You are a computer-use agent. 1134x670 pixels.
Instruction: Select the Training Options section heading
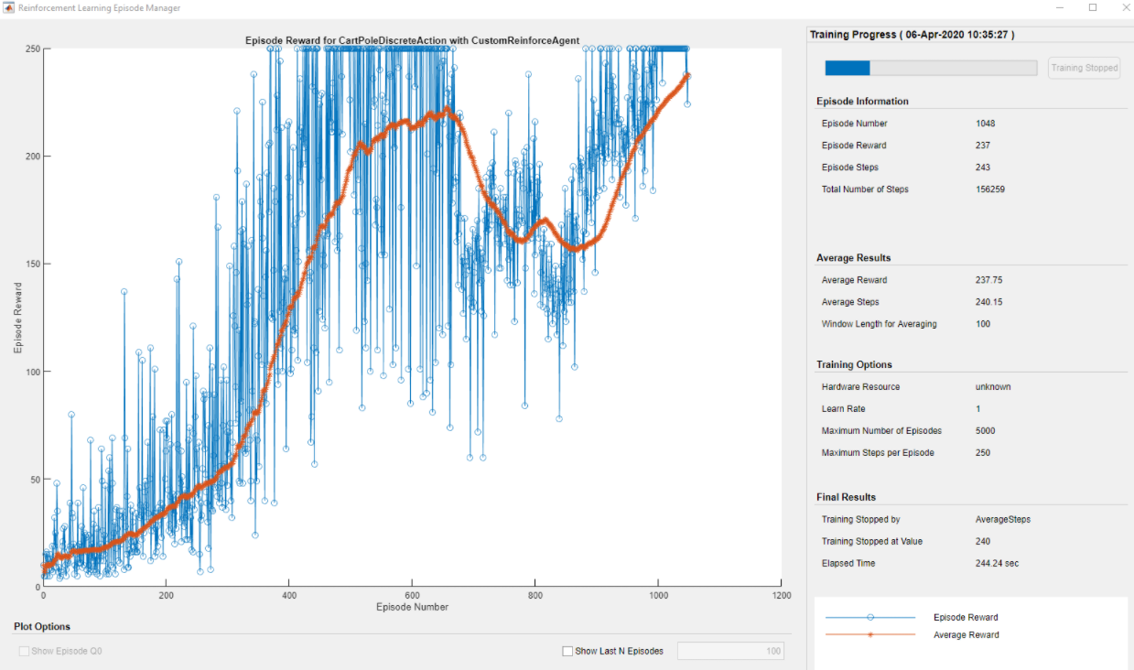click(854, 364)
